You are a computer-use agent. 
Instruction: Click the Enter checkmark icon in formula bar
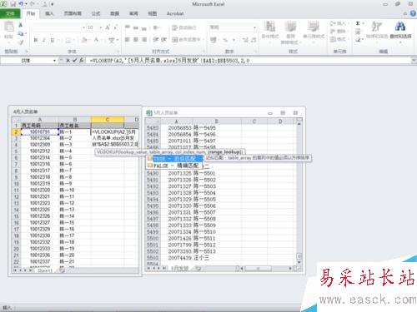click(74, 60)
